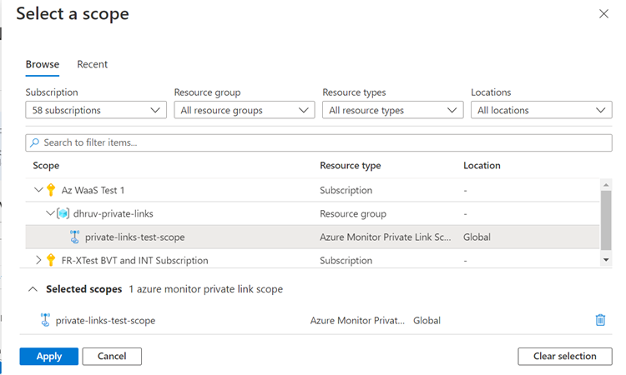Select FR-XTest BVT and INT Subscription row
626x375 pixels.
point(313,258)
